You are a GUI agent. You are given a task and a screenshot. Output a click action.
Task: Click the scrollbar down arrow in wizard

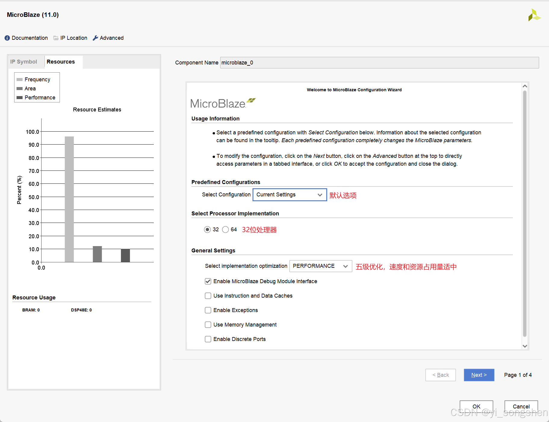525,346
